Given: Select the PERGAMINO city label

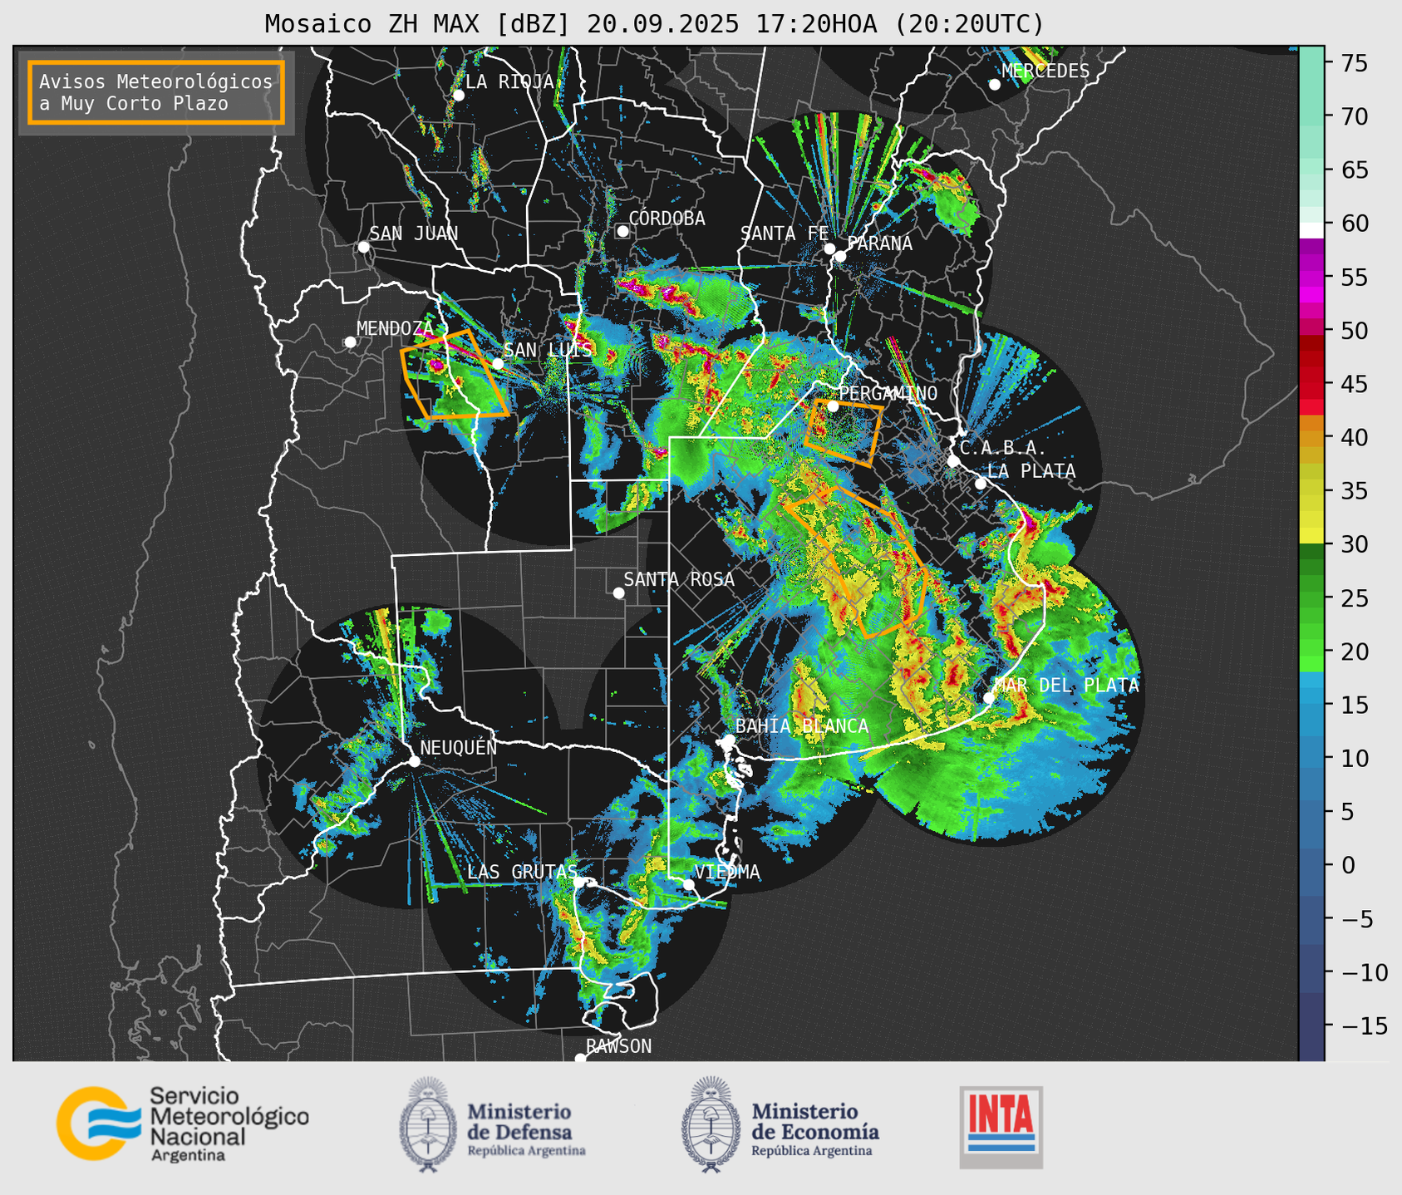Looking at the screenshot, I should click(888, 393).
